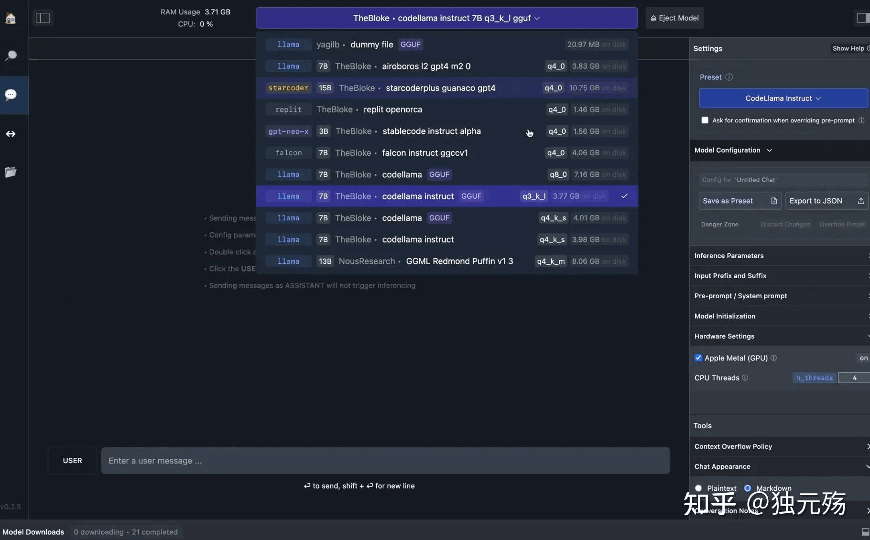
Task: Click the user message input field
Action: pyautogui.click(x=385, y=461)
